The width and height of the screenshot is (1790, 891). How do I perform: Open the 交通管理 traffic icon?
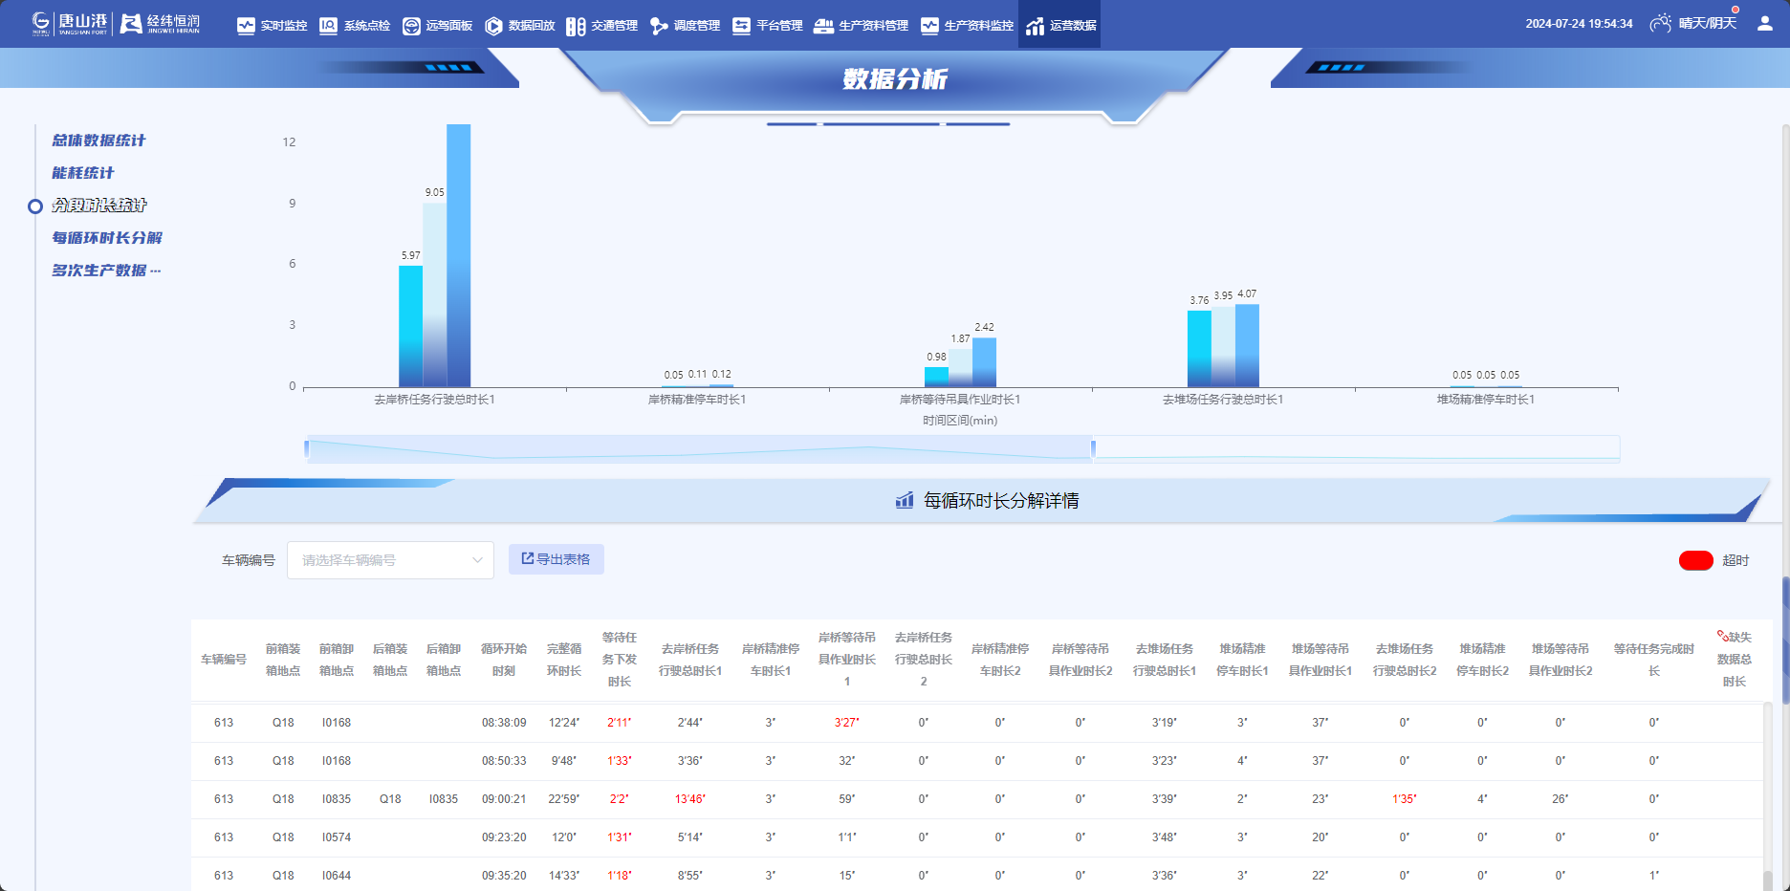click(576, 26)
